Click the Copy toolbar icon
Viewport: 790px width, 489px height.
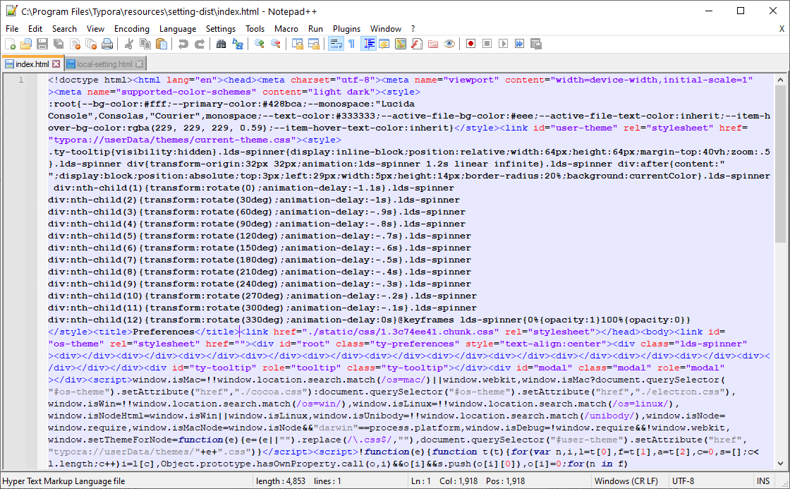click(x=145, y=44)
